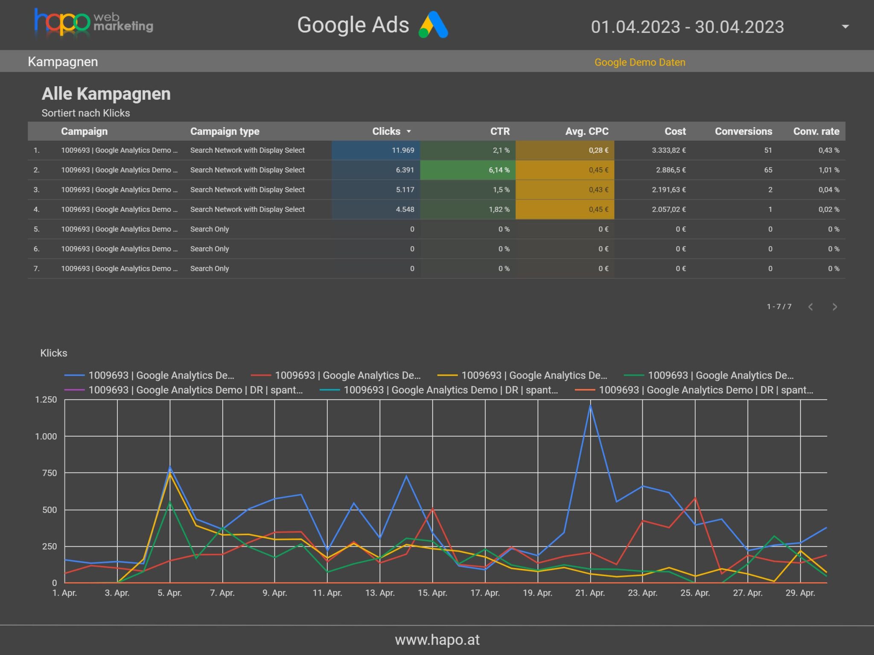Open the date range selector dropdown
This screenshot has width=874, height=655.
845,26
